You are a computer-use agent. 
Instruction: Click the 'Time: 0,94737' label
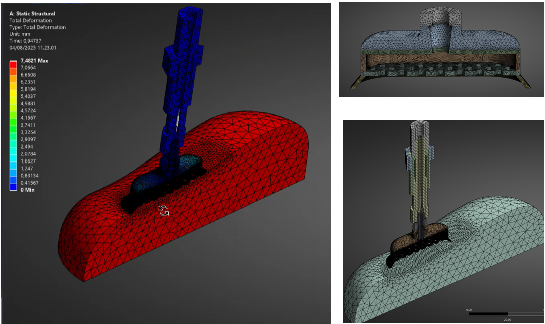click(x=27, y=41)
